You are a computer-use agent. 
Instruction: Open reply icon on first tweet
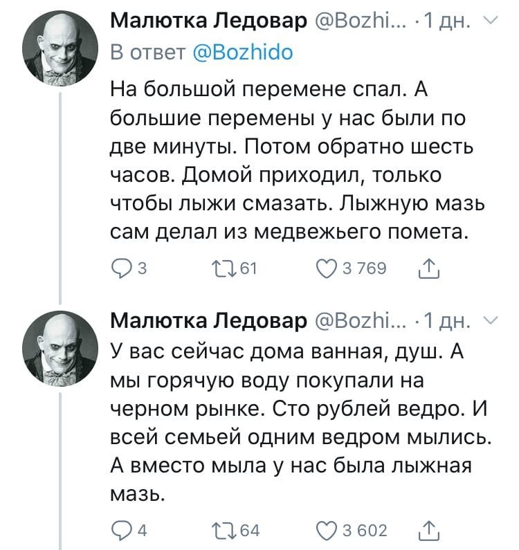click(121, 269)
